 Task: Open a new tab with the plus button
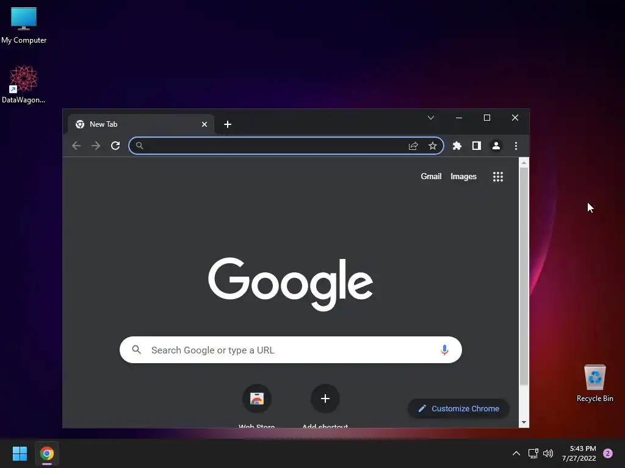pos(228,124)
